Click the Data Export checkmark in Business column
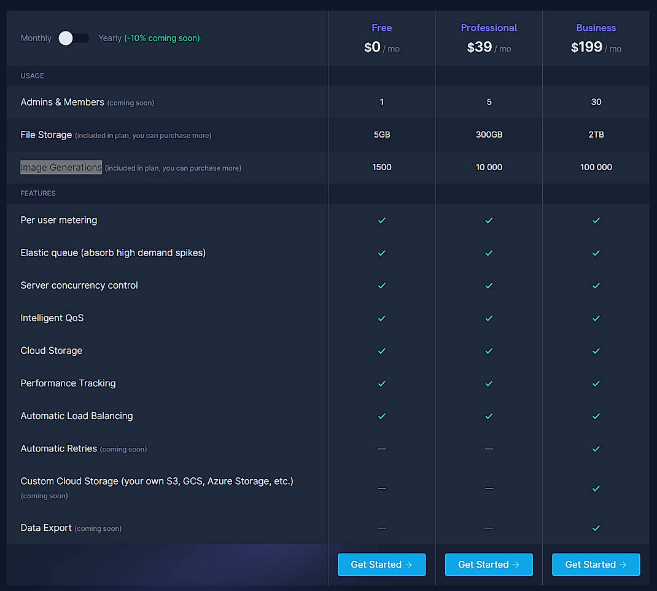This screenshot has height=591, width=657. pyautogui.click(x=596, y=528)
